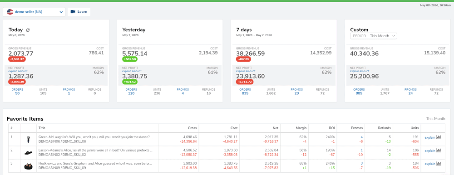Click the 7 days cost 14,352.99
The height and width of the screenshot is (175, 454).
coord(321,53)
